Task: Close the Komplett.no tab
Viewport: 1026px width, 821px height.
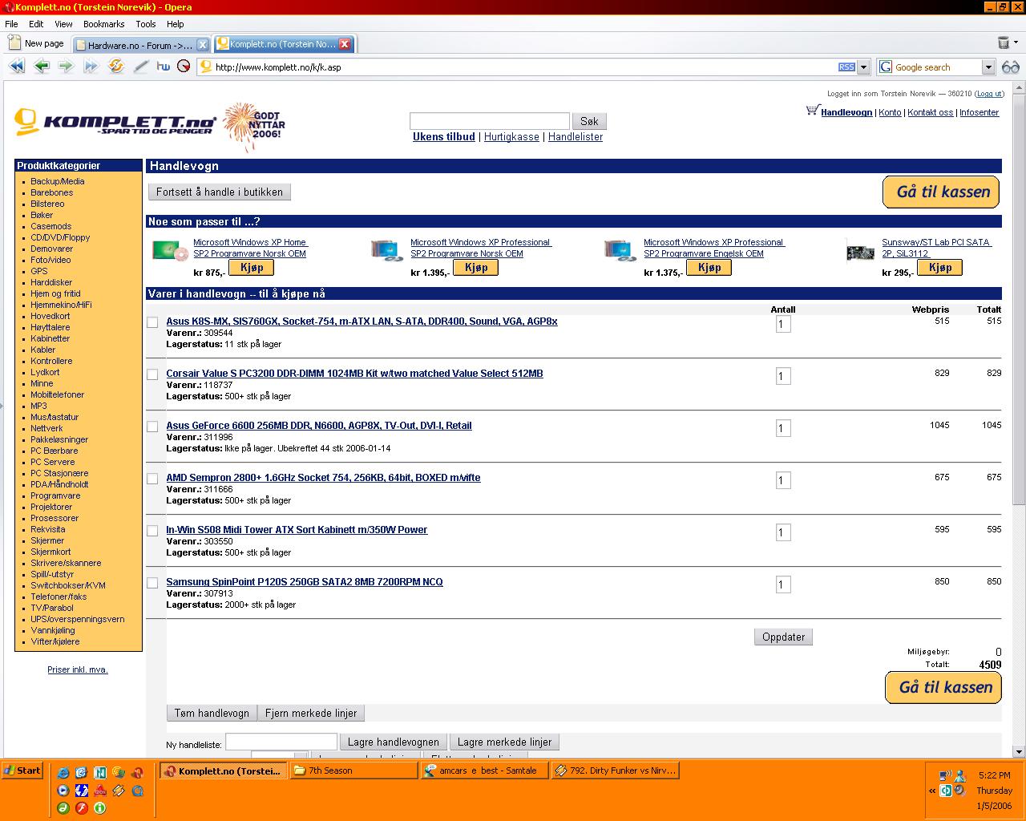Action: [x=345, y=44]
